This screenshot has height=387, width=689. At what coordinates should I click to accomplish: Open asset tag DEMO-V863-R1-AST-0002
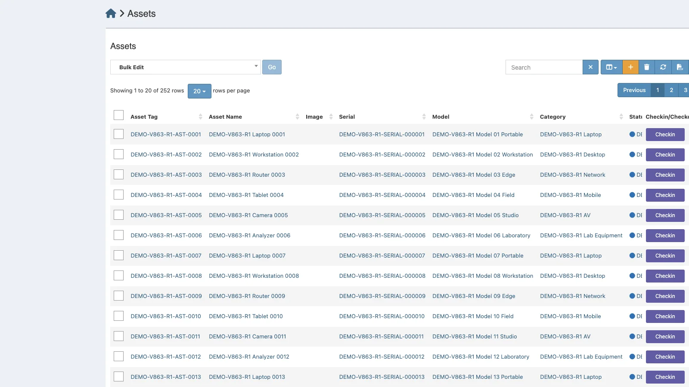point(166,154)
